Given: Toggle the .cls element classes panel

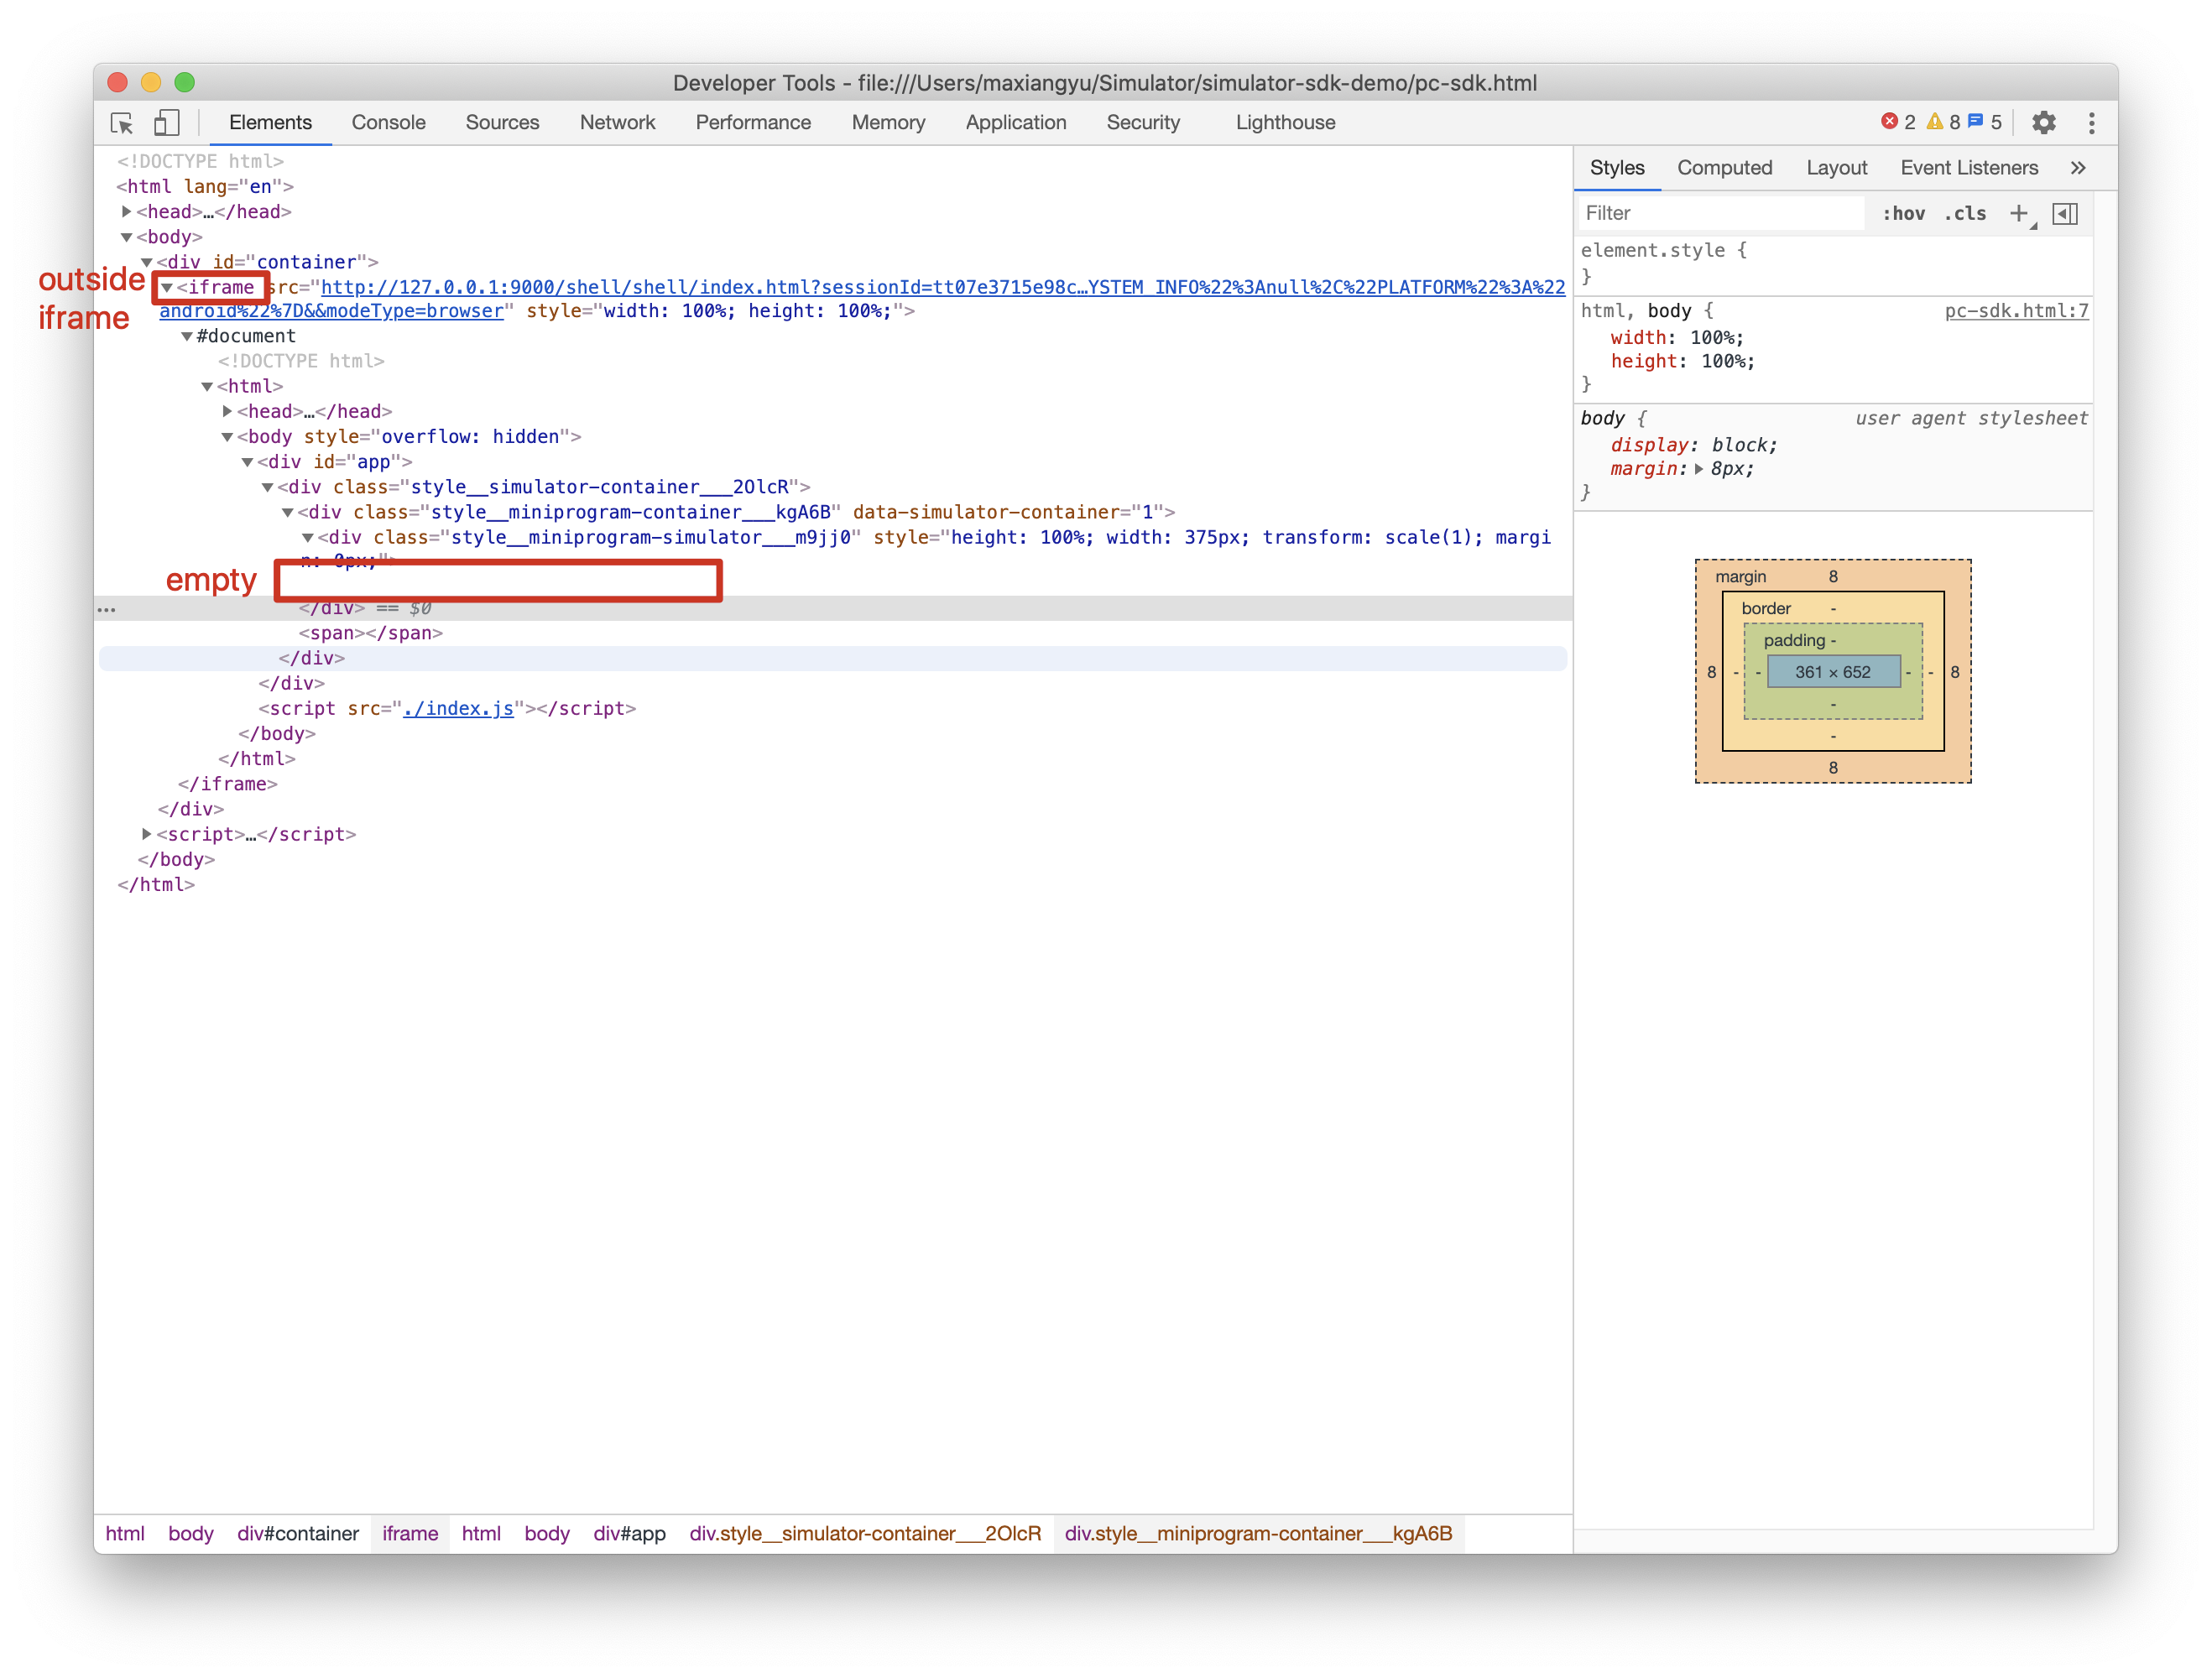Looking at the screenshot, I should 1965,213.
